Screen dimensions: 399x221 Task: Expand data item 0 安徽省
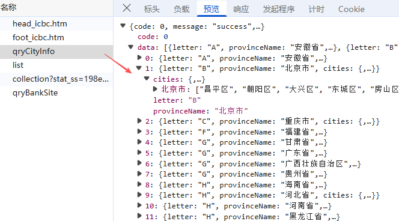[x=139, y=58]
